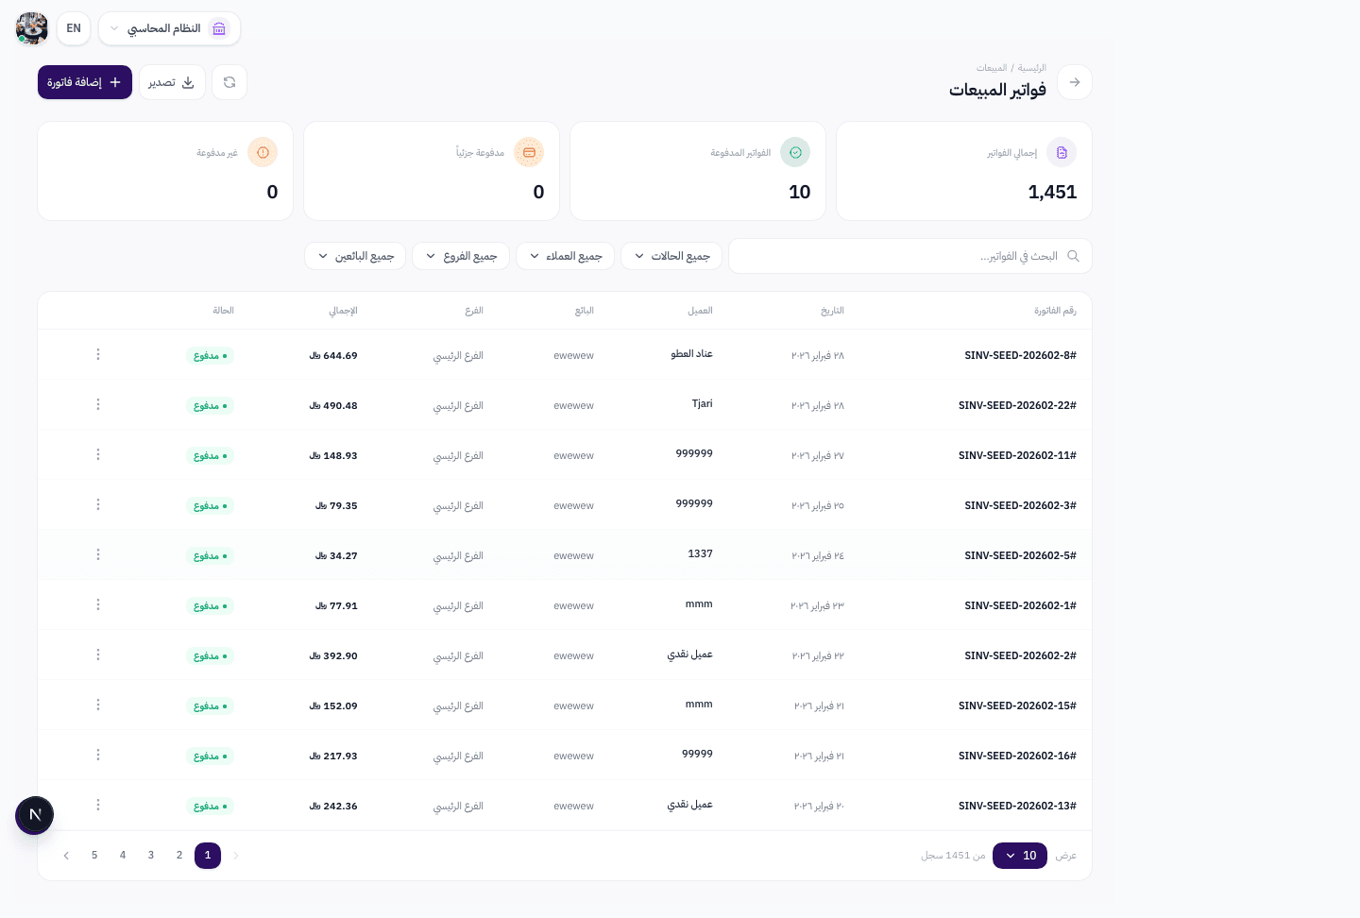Click the partially paid wallet icon
Screen dimensions: 1360x918
point(529,152)
